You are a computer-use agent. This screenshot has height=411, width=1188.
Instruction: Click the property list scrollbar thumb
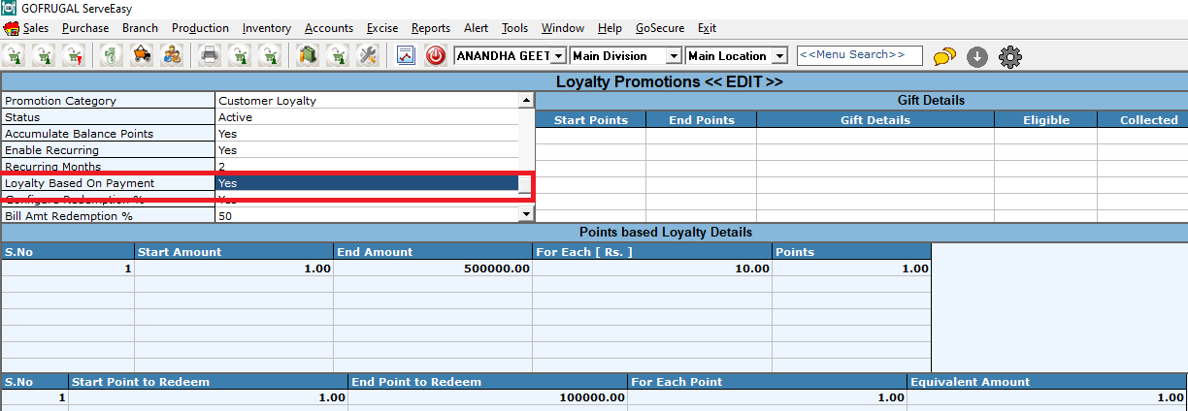point(525,184)
